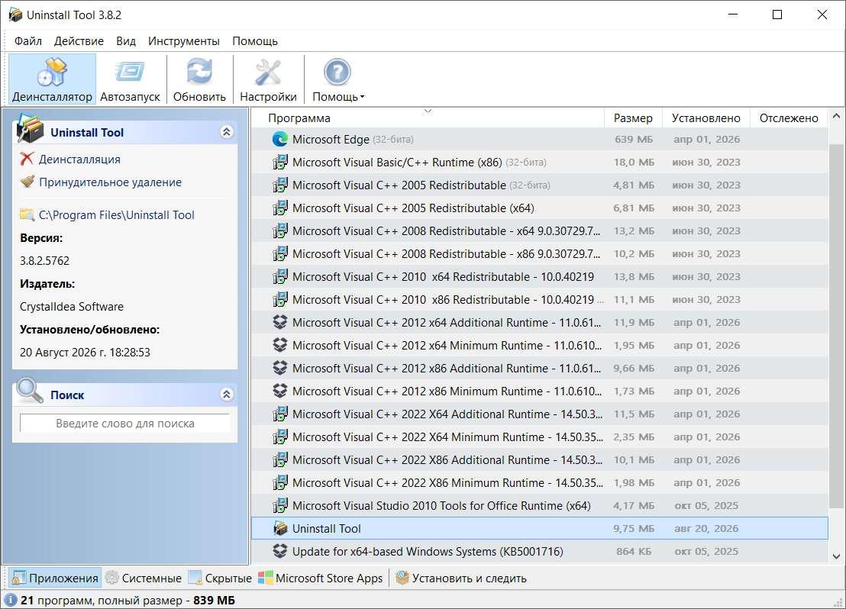The image size is (846, 609).
Task: Click the info icon in status bar
Action: (x=10, y=600)
